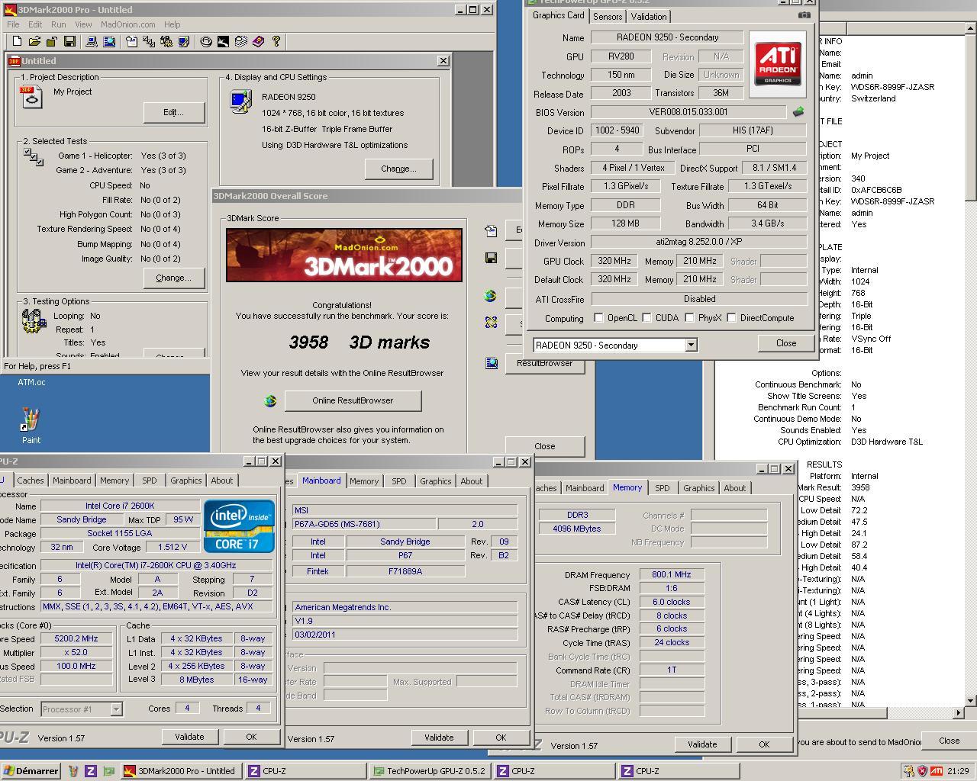Open the Paint desktop shortcut

tap(31, 425)
